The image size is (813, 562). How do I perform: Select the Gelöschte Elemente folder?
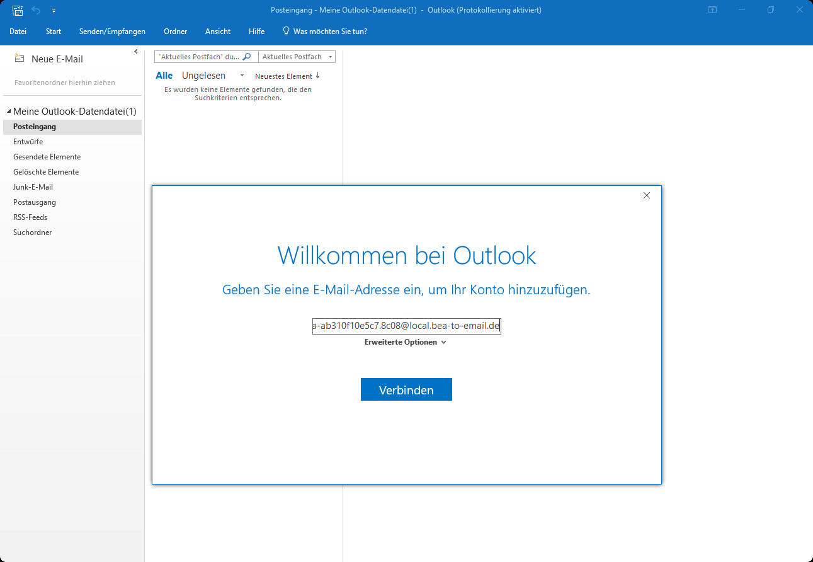point(72,172)
